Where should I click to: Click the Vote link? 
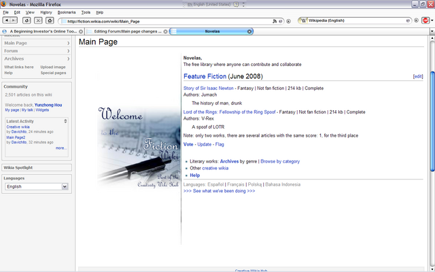point(188,144)
